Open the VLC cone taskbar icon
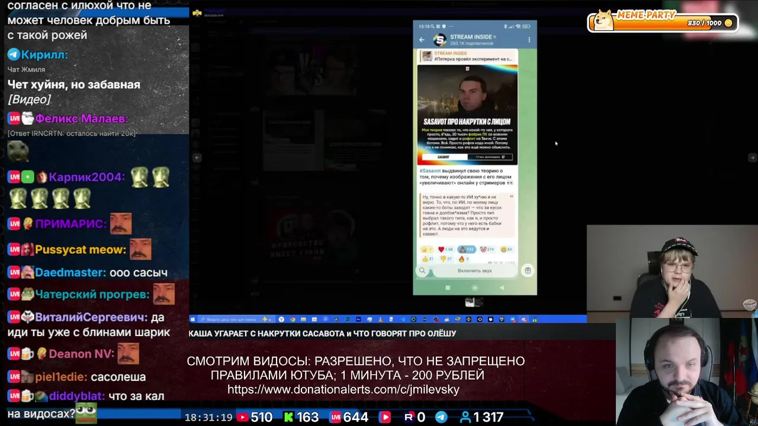The width and height of the screenshot is (758, 426). [x=380, y=319]
